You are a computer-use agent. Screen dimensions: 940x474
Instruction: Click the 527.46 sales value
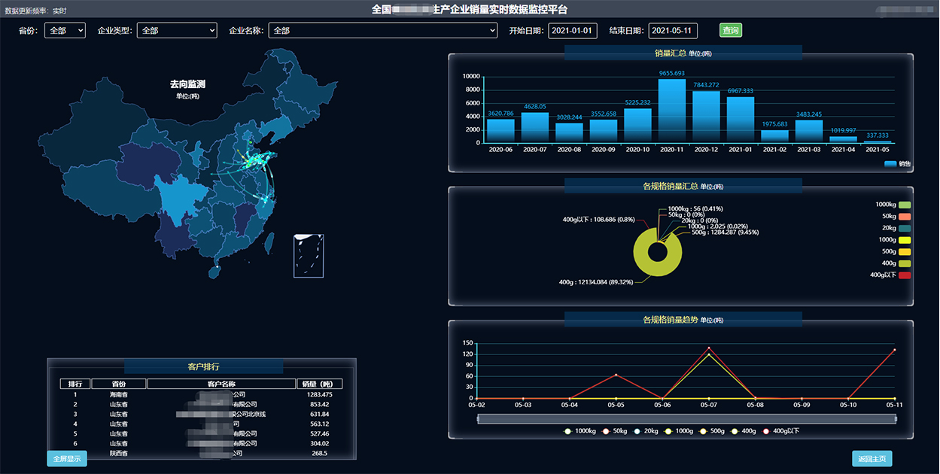point(320,433)
